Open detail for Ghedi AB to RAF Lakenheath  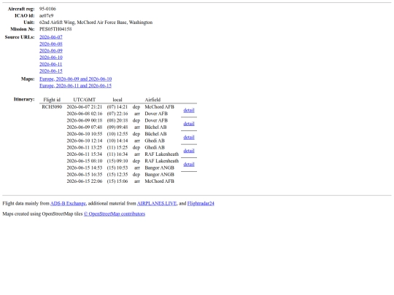pos(189,151)
